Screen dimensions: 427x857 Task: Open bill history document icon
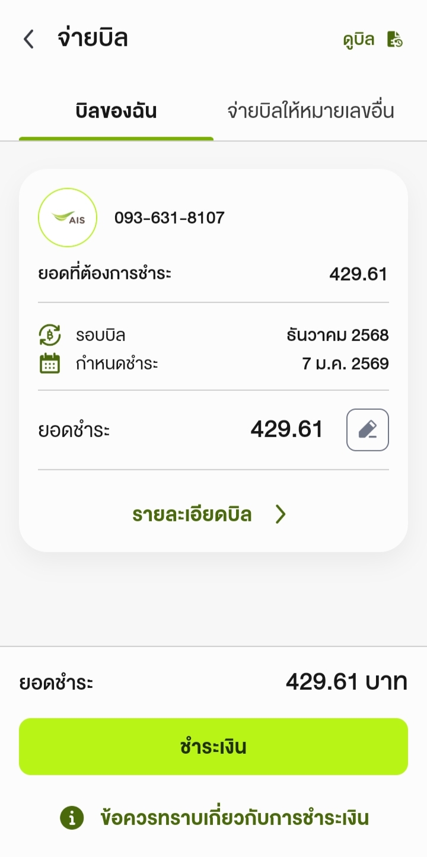[x=395, y=40]
